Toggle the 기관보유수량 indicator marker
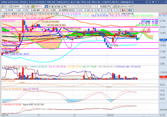Viewport: 167px width, 117px height. click(x=2, y=67)
